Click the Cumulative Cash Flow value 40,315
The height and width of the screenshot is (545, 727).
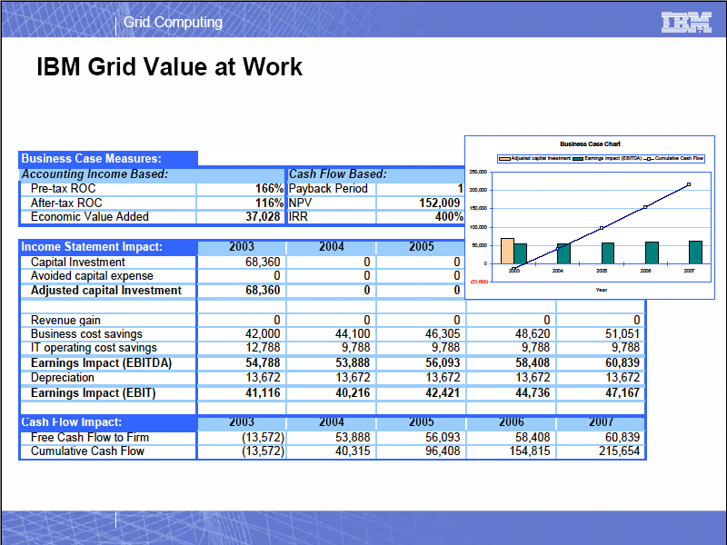tap(353, 451)
